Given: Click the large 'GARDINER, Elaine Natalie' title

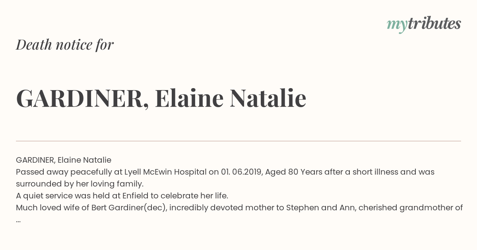Looking at the screenshot, I should pos(161,98).
